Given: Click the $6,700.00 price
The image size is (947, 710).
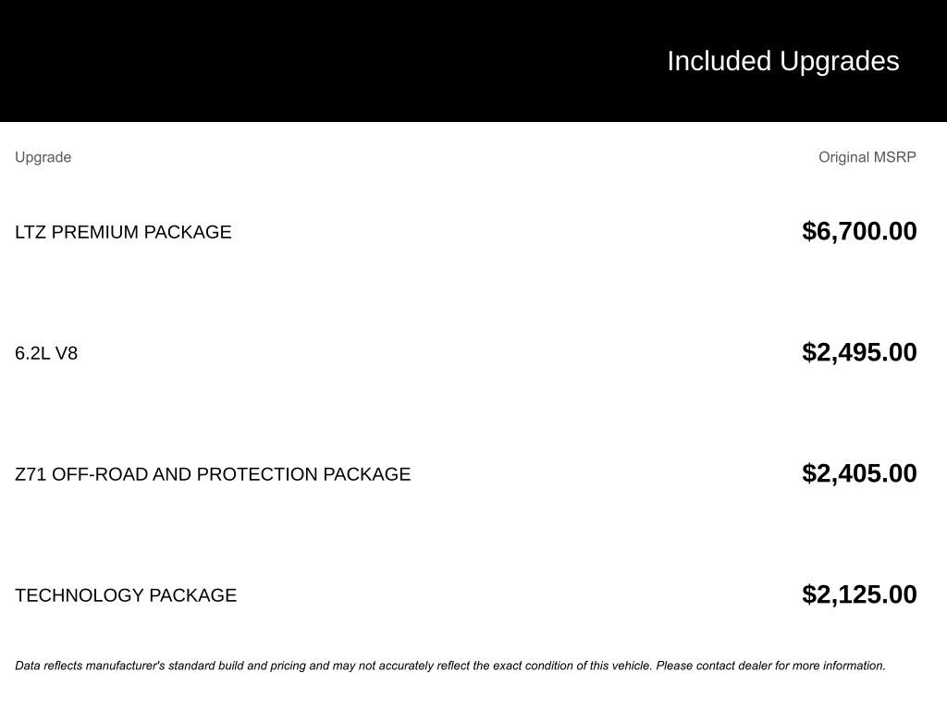Looking at the screenshot, I should pos(859,231).
